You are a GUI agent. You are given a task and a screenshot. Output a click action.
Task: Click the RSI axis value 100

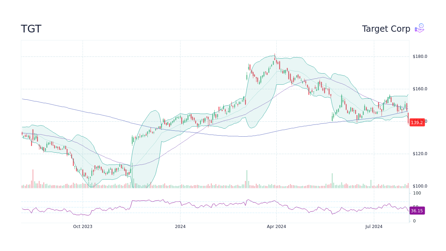click(417, 193)
